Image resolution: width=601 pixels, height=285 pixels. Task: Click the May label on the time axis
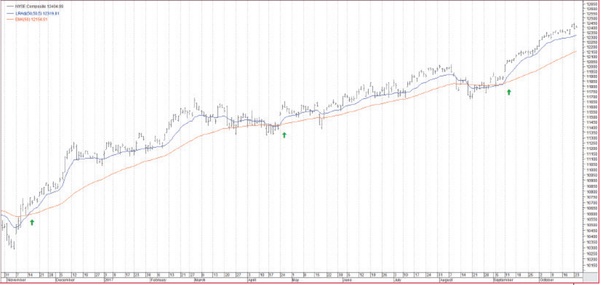(295, 279)
